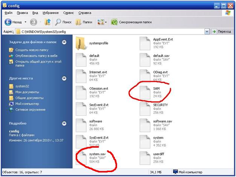Viewport: 236px width, 177px height.
Task: Click the Мой компьютер status bar zone
Action: point(187,172)
